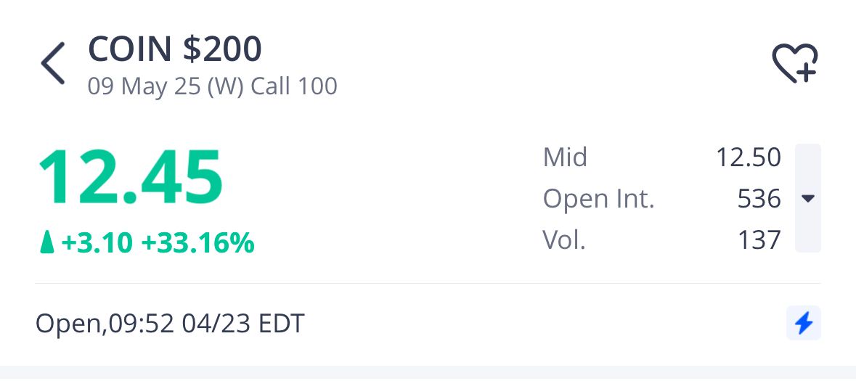Tap the Mid value 12.50
The image size is (856, 381).
pyautogui.click(x=749, y=157)
